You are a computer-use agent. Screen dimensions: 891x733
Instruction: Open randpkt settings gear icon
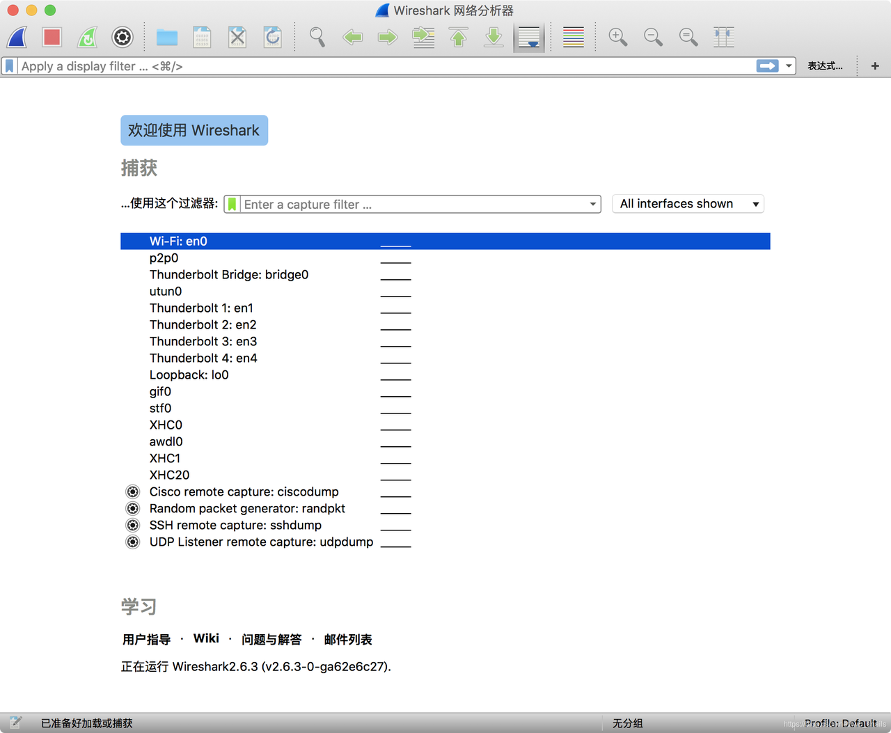coord(132,508)
